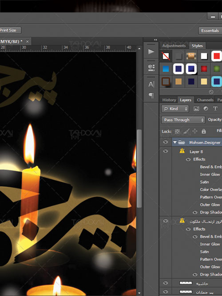Click the Mohsen.Designer group folder icon
This screenshot has height=296, width=222.
pos(182,142)
